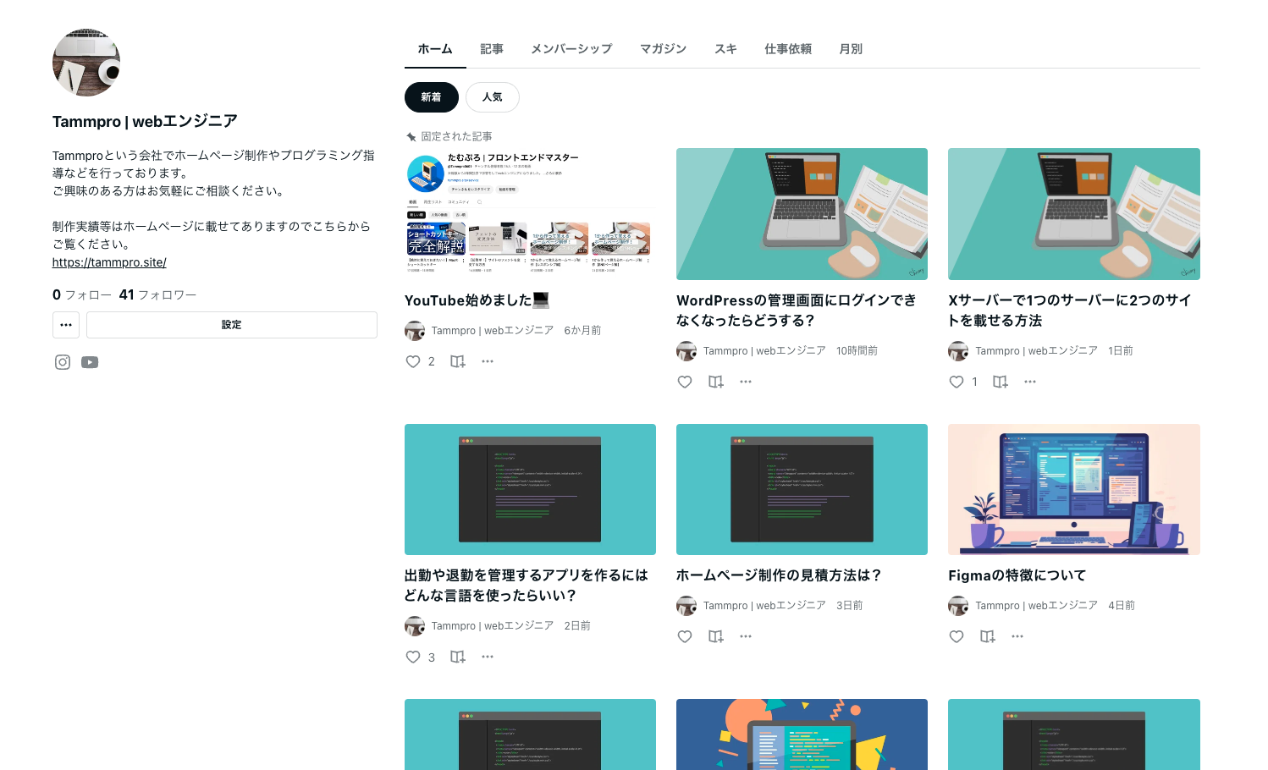
Task: Open Figmaの特徴について article title
Action: [1017, 575]
